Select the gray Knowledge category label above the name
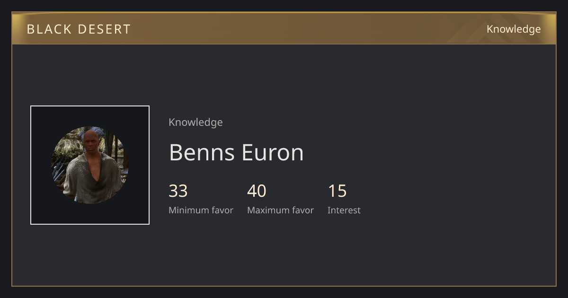This screenshot has height=298, width=568. coord(195,123)
